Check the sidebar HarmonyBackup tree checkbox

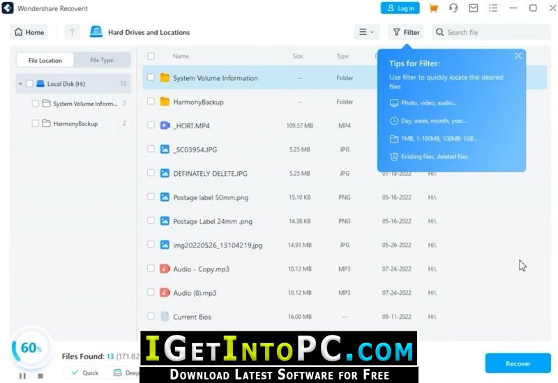(x=36, y=123)
